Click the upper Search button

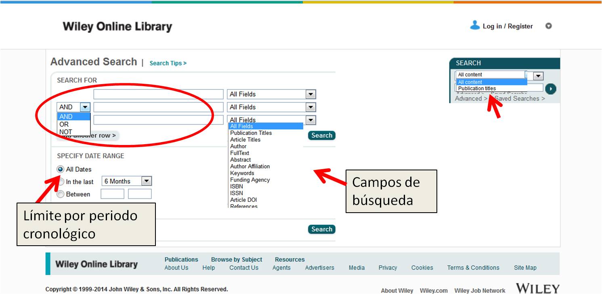click(x=322, y=135)
